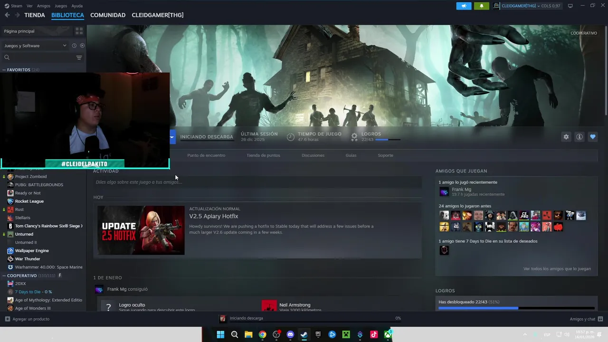Open the Juegos y Software filter dropdown
The width and height of the screenshot is (608, 342).
point(35,46)
